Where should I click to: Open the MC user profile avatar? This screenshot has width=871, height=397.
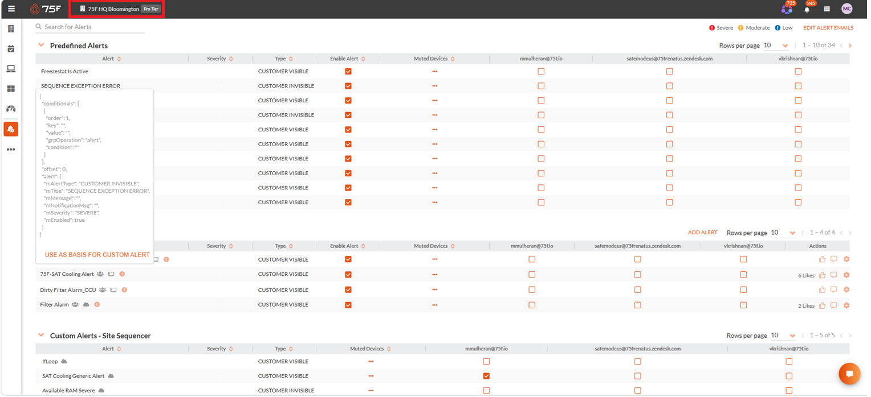[x=846, y=9]
